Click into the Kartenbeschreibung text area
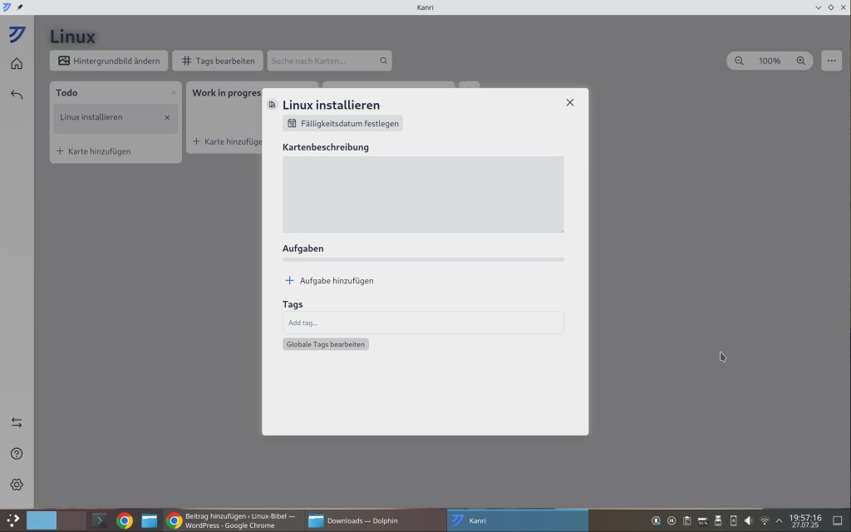This screenshot has width=851, height=532. [x=423, y=195]
